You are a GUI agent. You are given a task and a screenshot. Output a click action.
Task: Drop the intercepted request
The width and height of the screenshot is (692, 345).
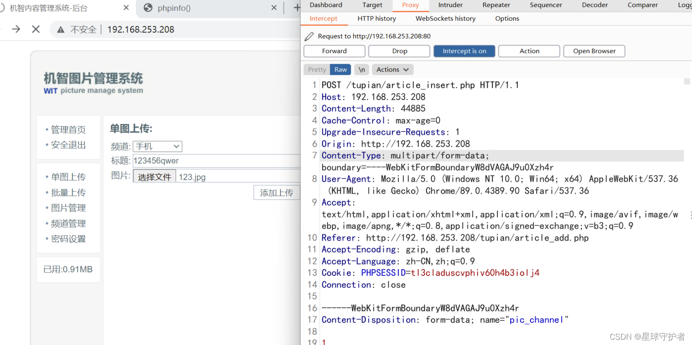[x=399, y=51]
